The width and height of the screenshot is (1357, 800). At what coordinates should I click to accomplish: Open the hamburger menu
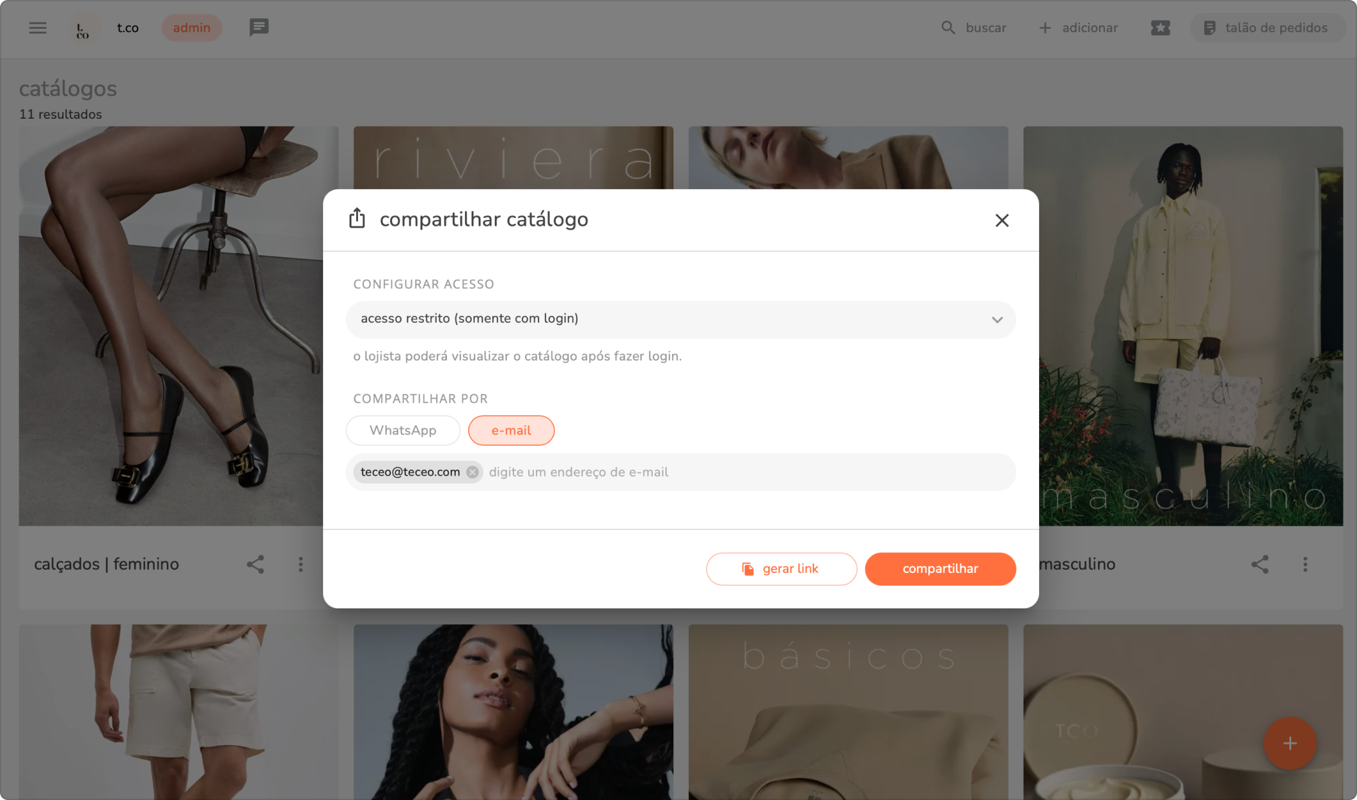click(37, 28)
